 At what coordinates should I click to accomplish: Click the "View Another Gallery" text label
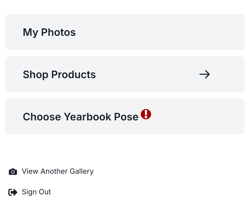coord(57,171)
